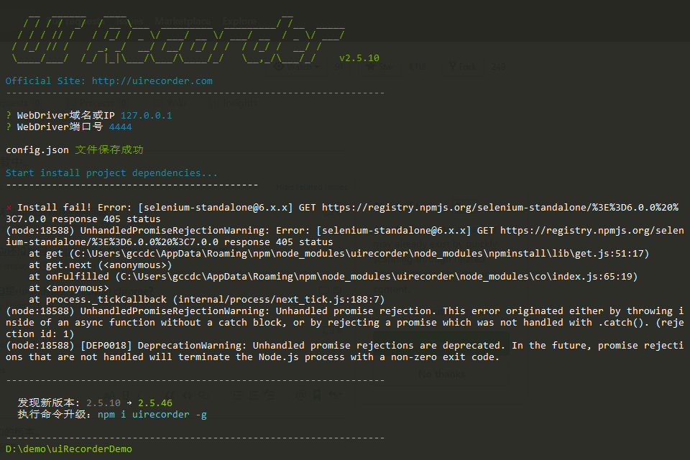
Task: Click the task list icon in the markdown toolbar
Action: pos(269,394)
